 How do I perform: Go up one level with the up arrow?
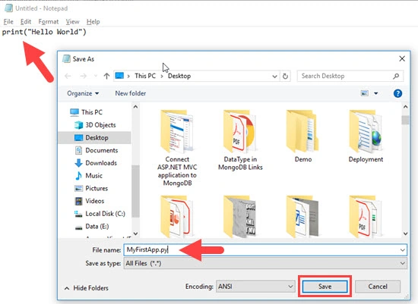(106, 76)
